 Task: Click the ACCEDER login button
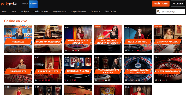(x=178, y=4)
